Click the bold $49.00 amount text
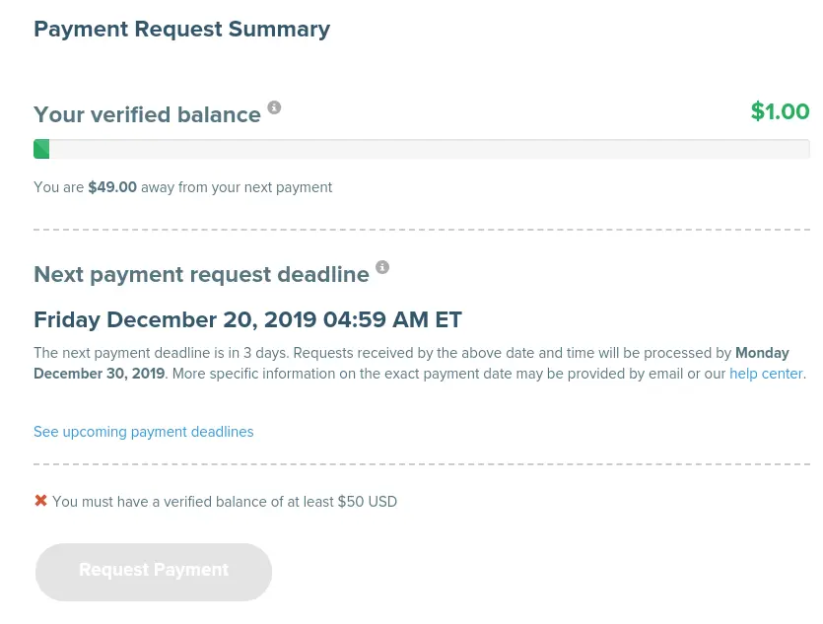 (112, 187)
